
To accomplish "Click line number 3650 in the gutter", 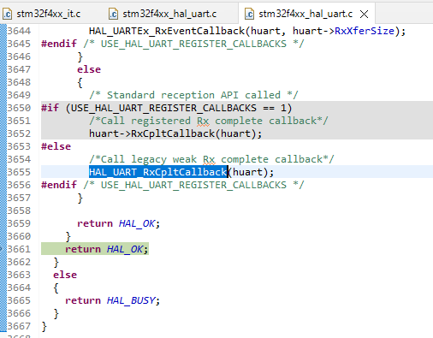I will [x=19, y=108].
